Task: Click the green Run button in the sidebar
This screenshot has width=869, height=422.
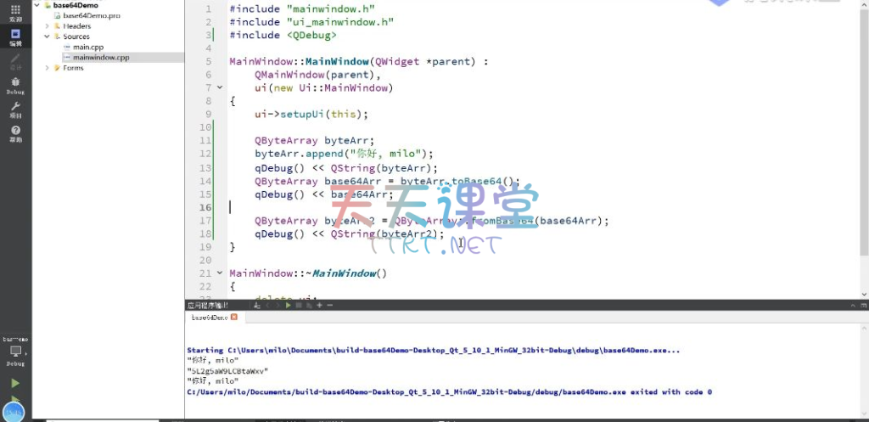Action: (x=15, y=383)
